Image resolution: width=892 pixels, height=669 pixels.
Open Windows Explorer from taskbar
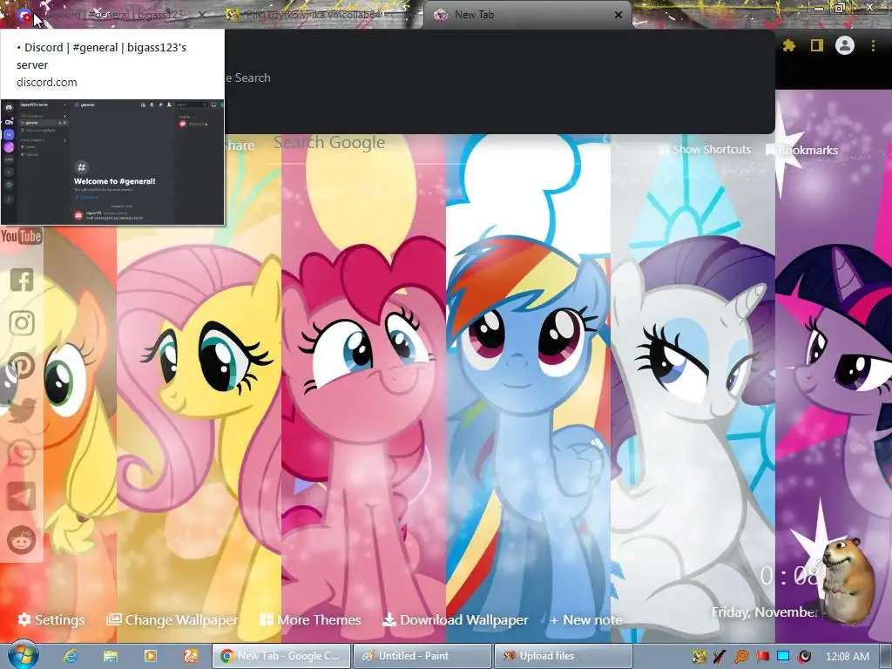click(111, 656)
